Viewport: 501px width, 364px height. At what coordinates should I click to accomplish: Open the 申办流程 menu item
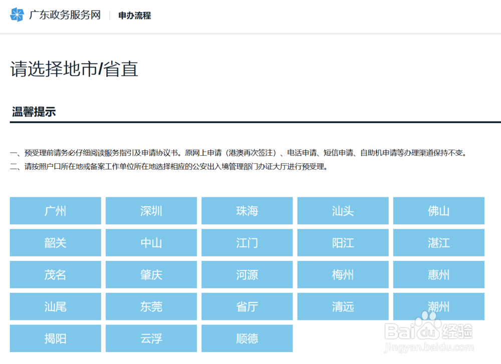(133, 16)
